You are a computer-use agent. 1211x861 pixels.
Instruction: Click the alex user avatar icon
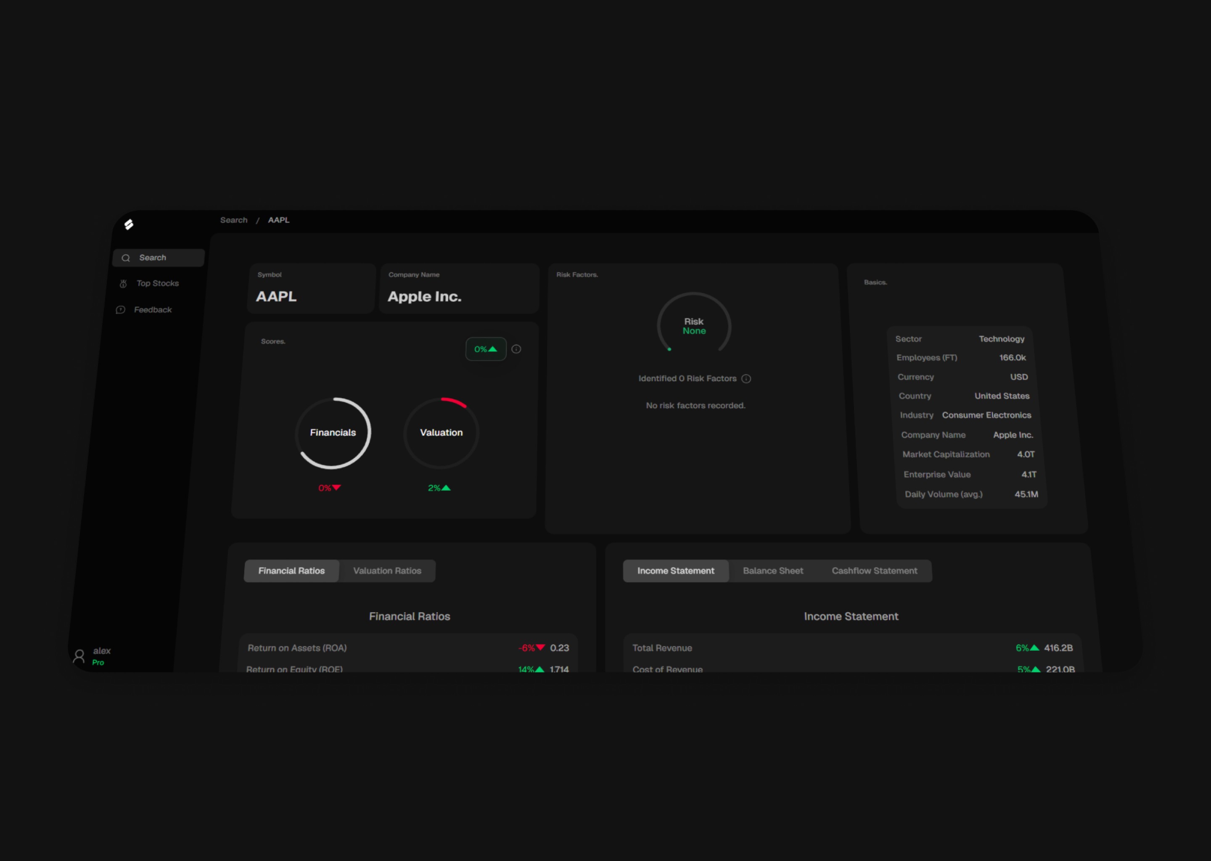click(x=79, y=656)
